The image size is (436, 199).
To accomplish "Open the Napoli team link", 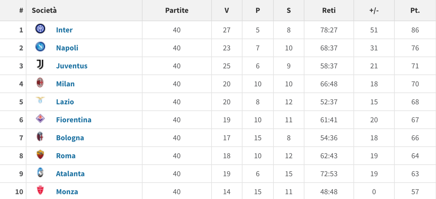I will 67,48.
